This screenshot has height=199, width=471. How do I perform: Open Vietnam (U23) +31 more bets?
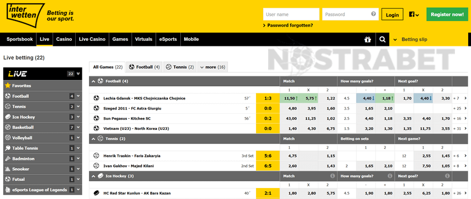pos(460,129)
